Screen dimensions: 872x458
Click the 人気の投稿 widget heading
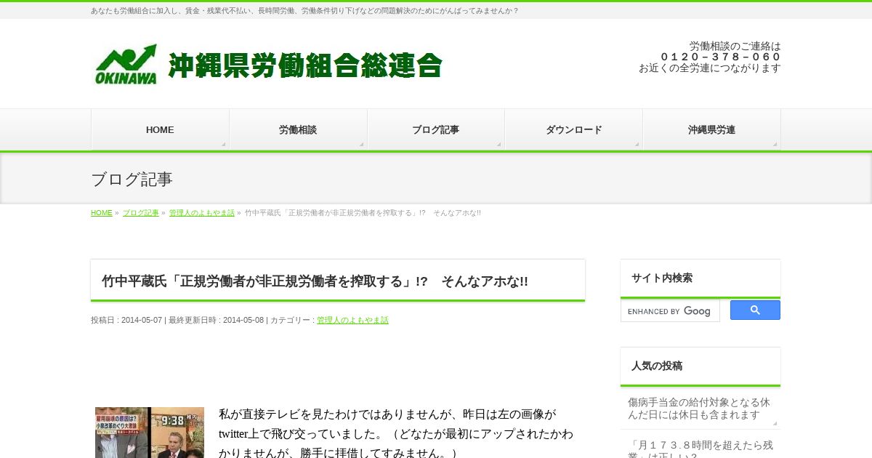pos(657,366)
